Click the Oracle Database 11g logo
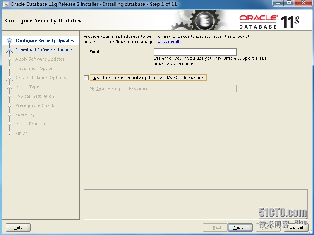 click(269, 22)
